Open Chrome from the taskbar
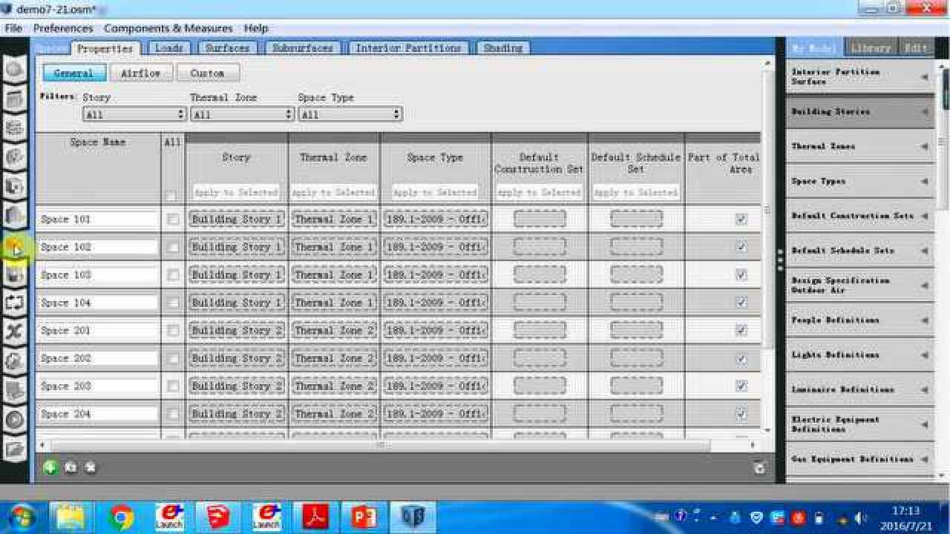 tap(121, 517)
